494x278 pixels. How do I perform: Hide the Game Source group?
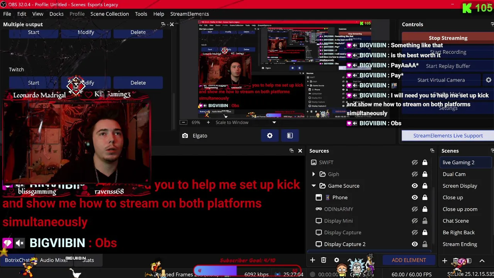pos(415,186)
